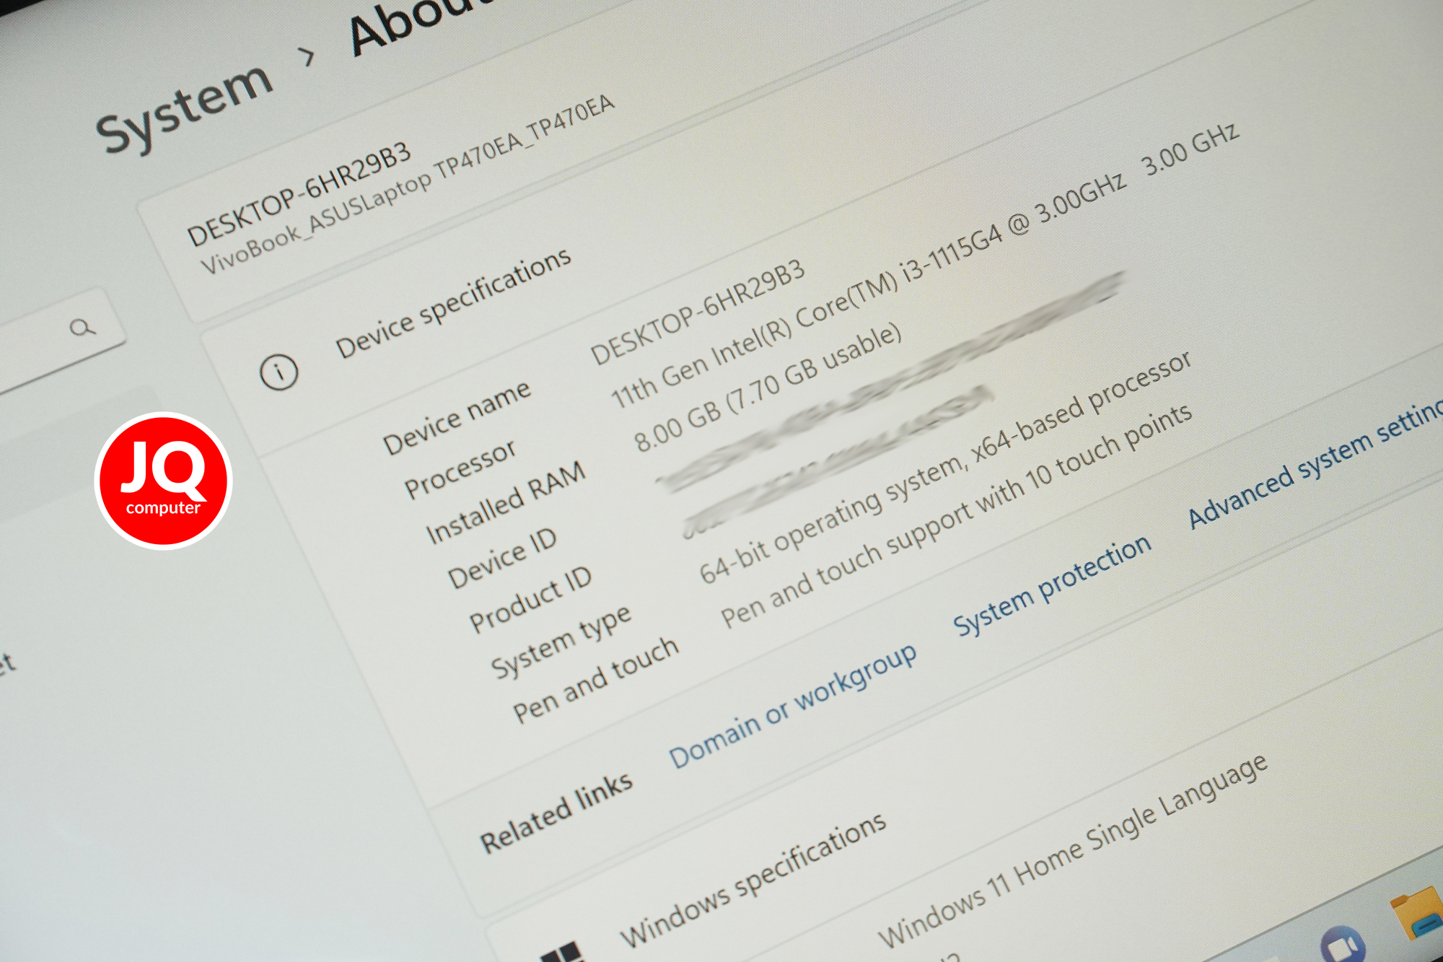Screen dimensions: 1443x962
Task: Click the search magnifier icon
Action: [x=82, y=328]
